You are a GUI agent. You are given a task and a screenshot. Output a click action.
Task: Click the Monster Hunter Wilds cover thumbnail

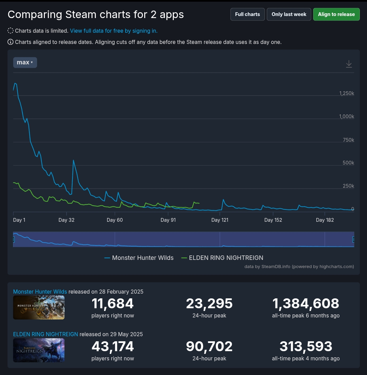click(39, 308)
